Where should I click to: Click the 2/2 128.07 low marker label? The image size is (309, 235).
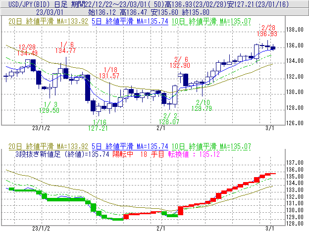[x=169, y=119]
